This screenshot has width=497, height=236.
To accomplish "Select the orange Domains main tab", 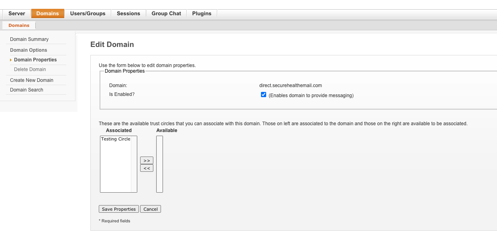I will (47, 14).
